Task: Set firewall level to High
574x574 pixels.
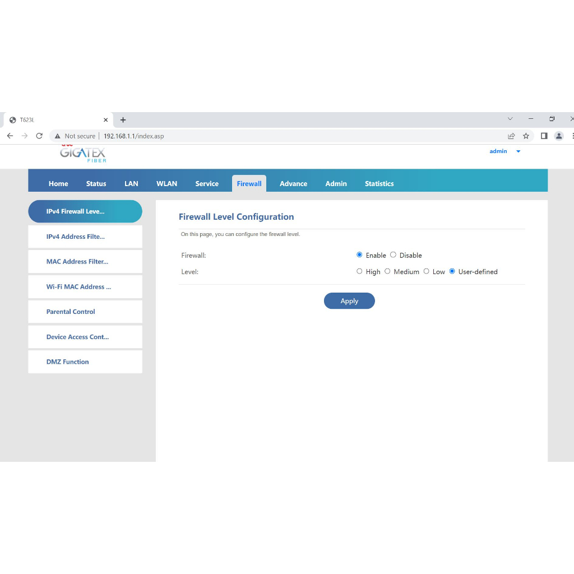Action: pyautogui.click(x=359, y=271)
